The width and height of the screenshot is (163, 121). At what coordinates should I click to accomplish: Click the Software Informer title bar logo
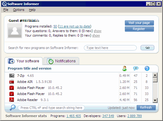click(x=4, y=4)
